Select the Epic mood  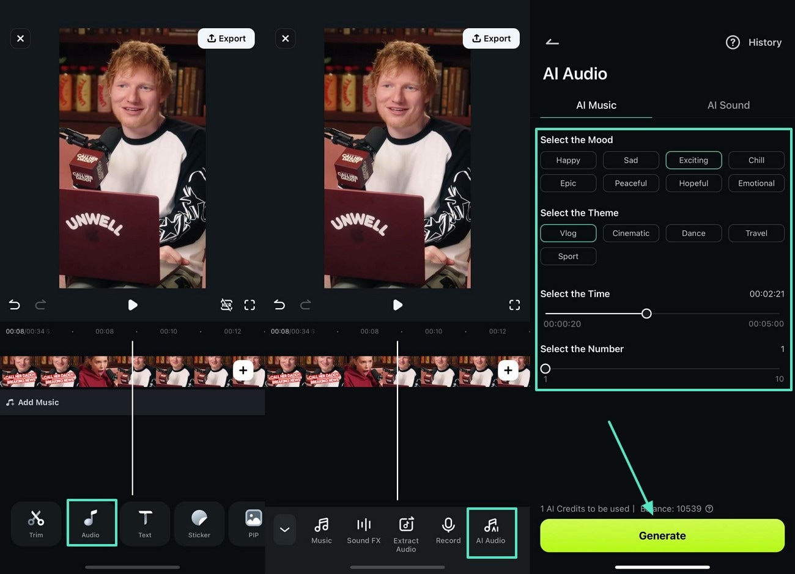click(x=568, y=183)
